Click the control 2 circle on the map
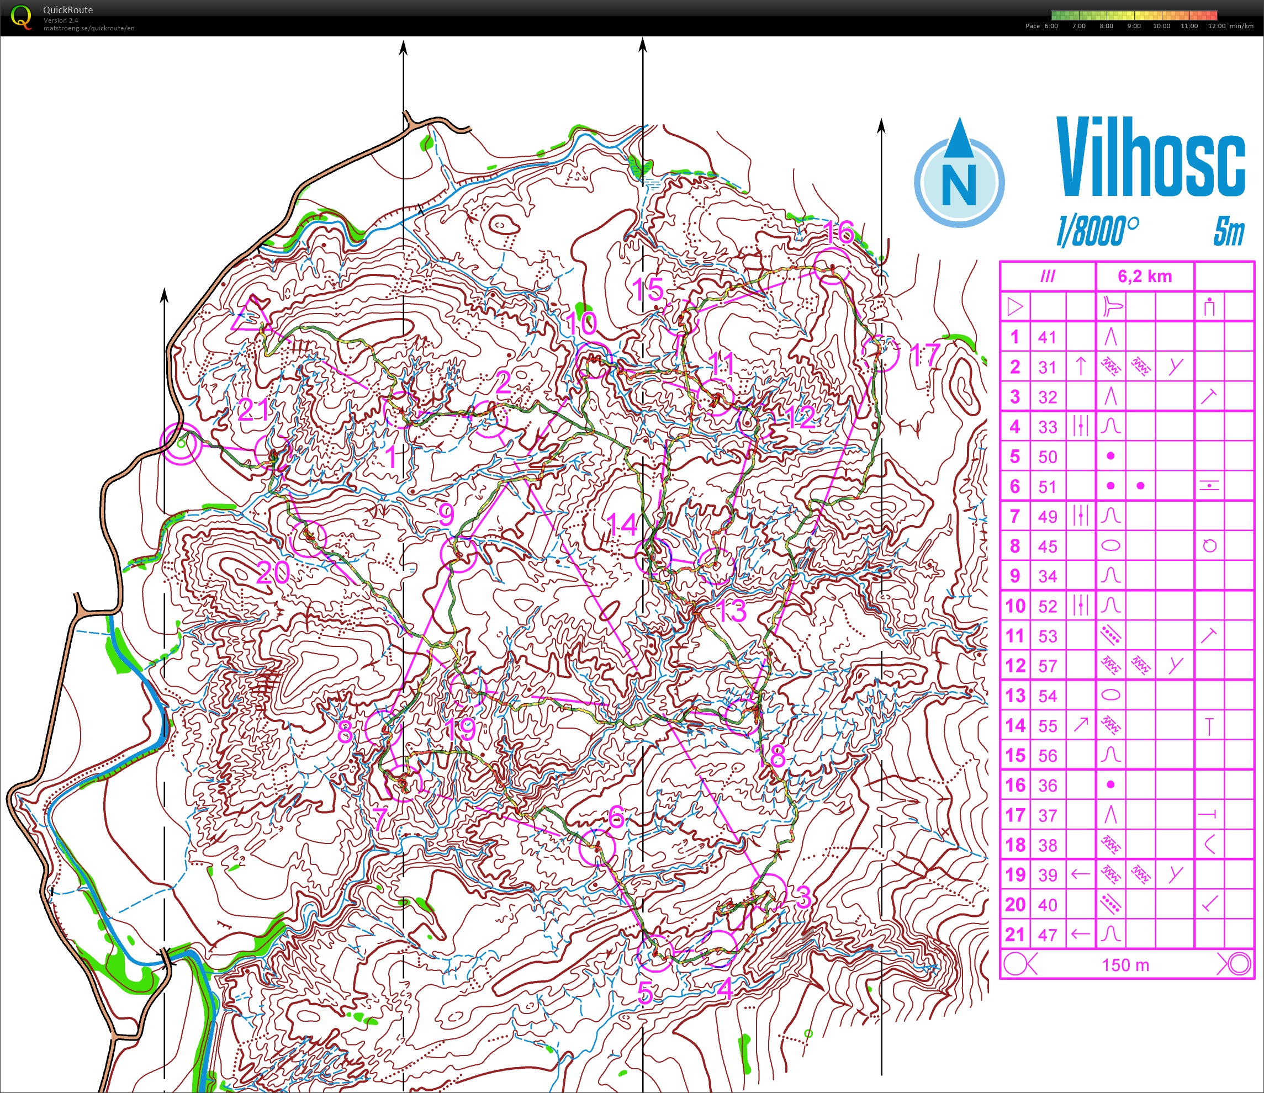 [490, 420]
